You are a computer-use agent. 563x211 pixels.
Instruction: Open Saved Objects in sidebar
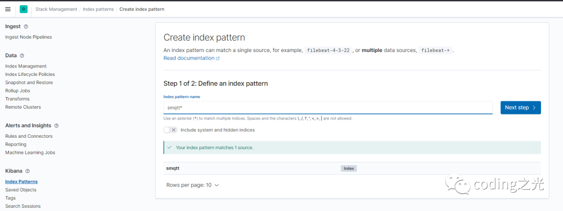(x=21, y=190)
